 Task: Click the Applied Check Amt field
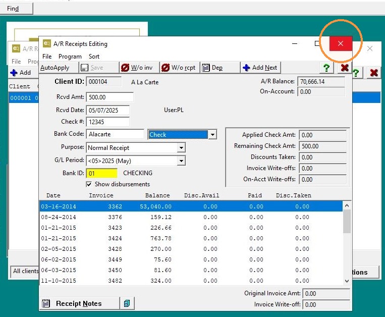tap(322, 135)
